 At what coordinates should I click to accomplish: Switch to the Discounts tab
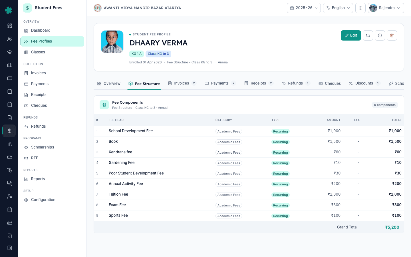(x=364, y=83)
